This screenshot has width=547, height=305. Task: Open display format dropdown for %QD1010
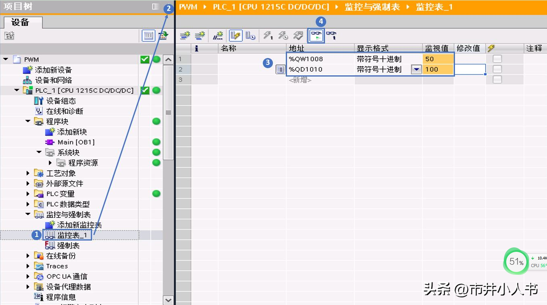coord(416,69)
